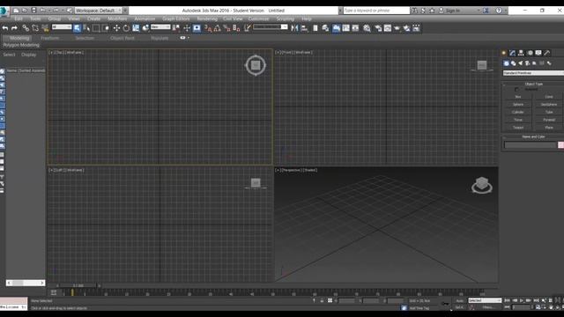Image resolution: width=564 pixels, height=317 pixels.
Task: Click the Pyramid primitive button
Action: point(549,120)
